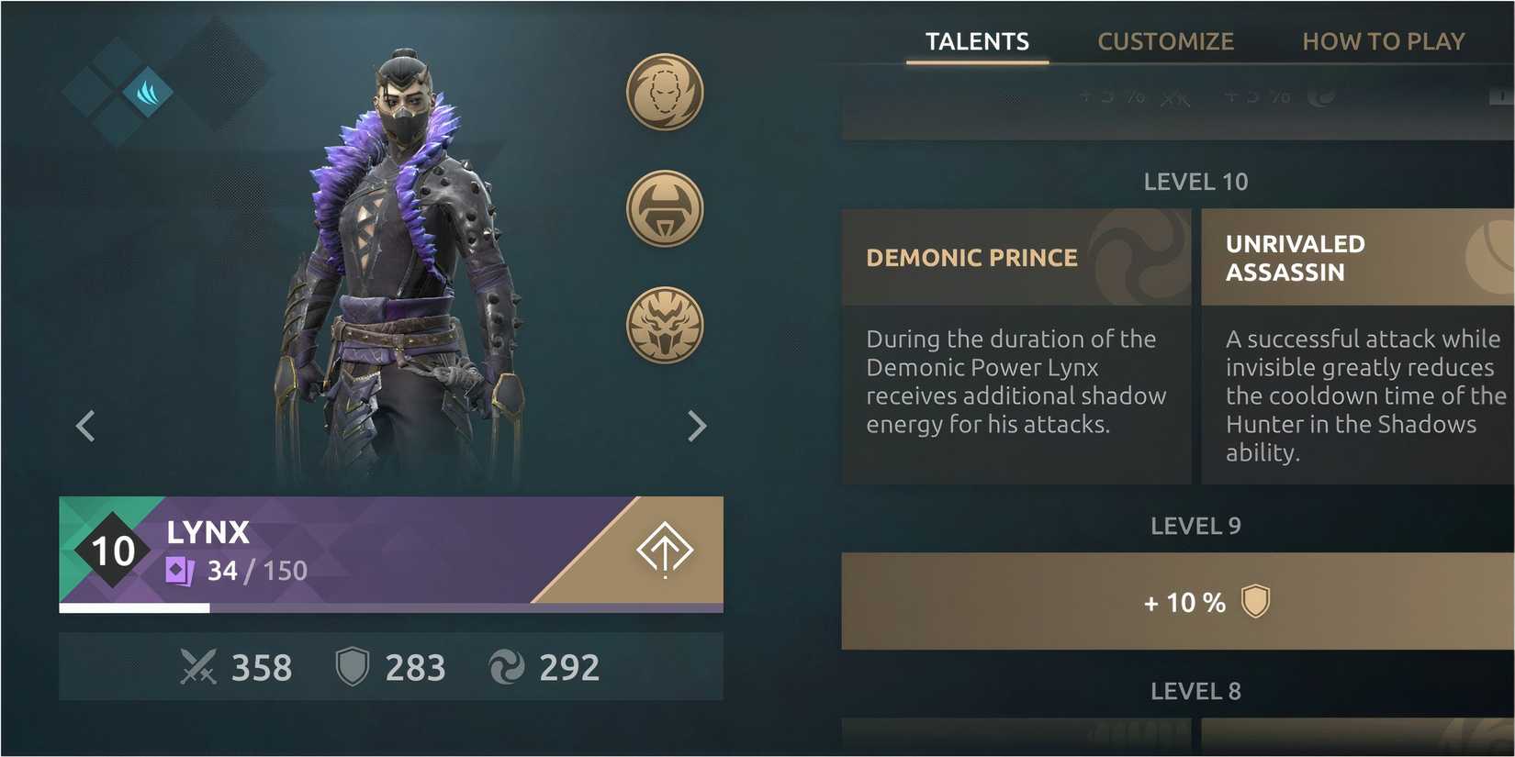Select the mask-face ability medallion
This screenshot has width=1515, height=757.
(x=665, y=92)
